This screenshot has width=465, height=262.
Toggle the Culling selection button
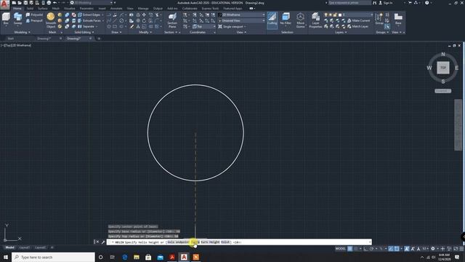click(272, 20)
